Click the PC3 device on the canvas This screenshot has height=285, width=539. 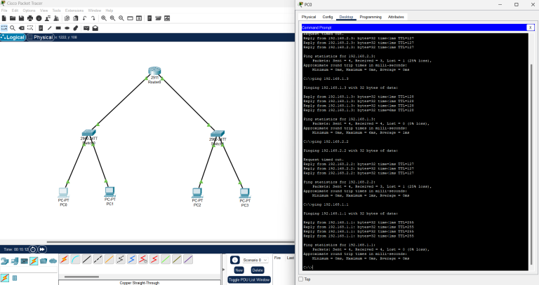245,193
